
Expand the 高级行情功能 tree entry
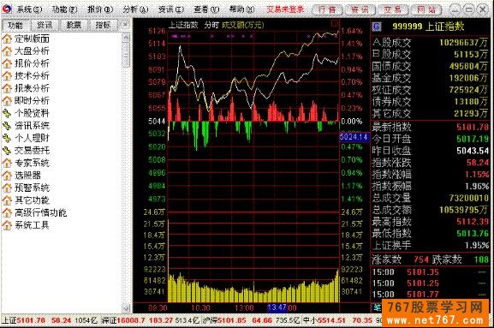point(40,212)
